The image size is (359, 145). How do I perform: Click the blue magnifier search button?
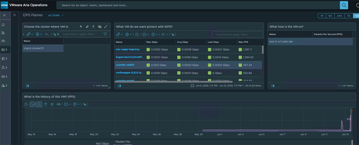[x=344, y=5]
